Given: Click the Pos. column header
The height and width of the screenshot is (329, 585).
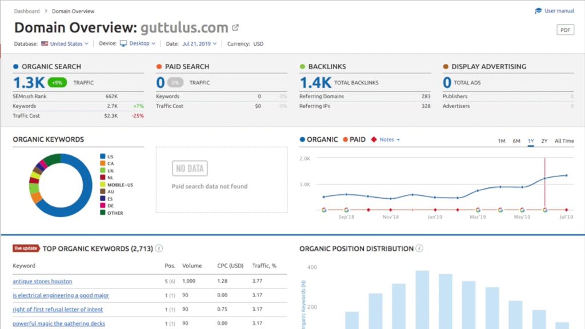Looking at the screenshot, I should 170,266.
